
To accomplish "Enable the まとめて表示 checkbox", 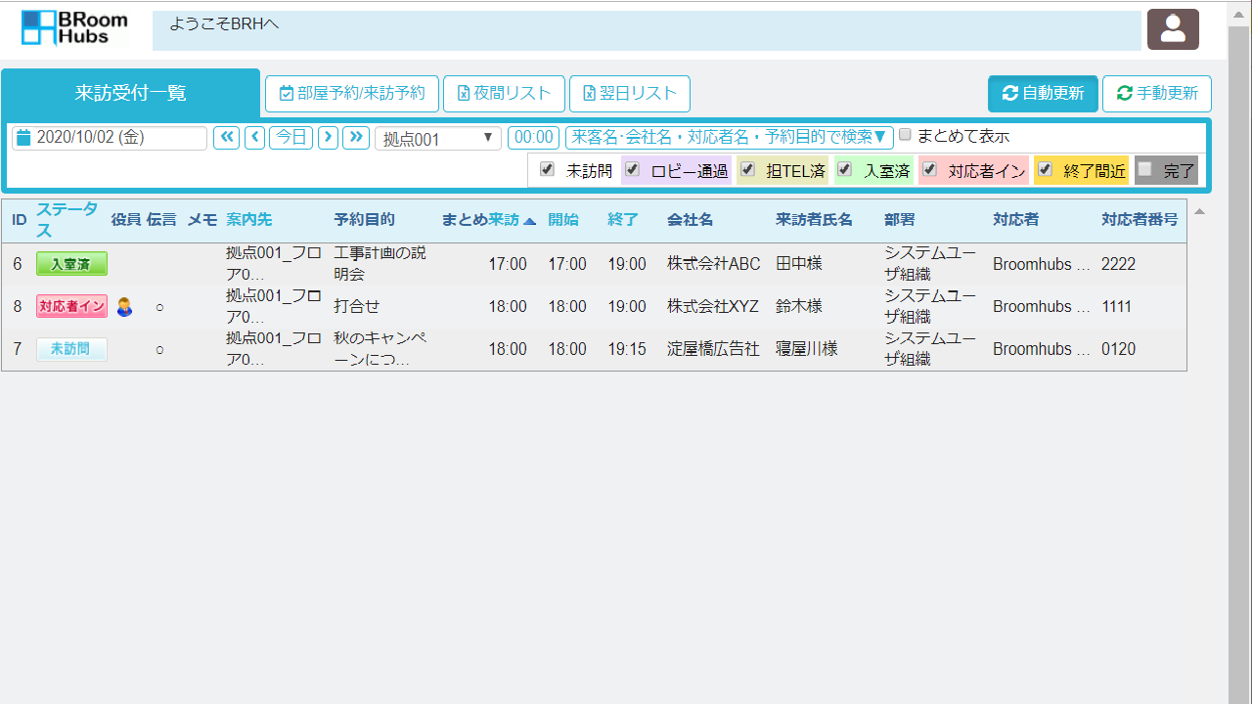I will click(905, 135).
